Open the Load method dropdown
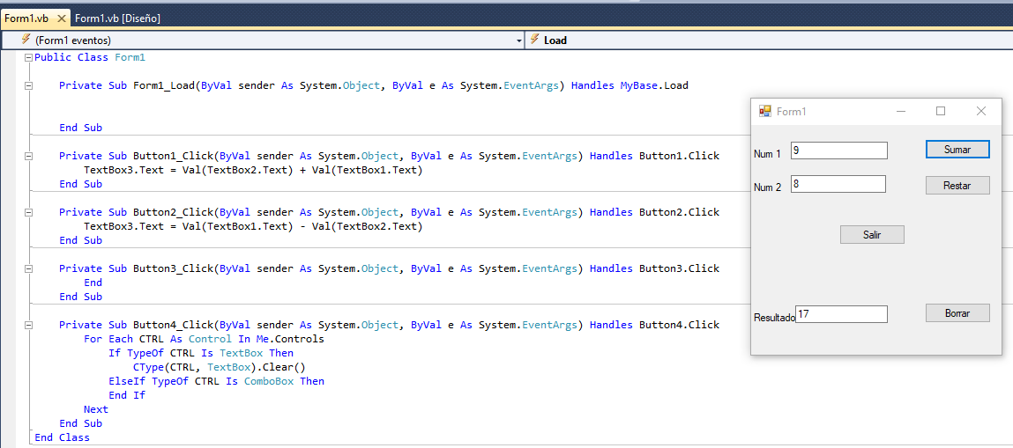This screenshot has height=448, width=1013. click(769, 40)
